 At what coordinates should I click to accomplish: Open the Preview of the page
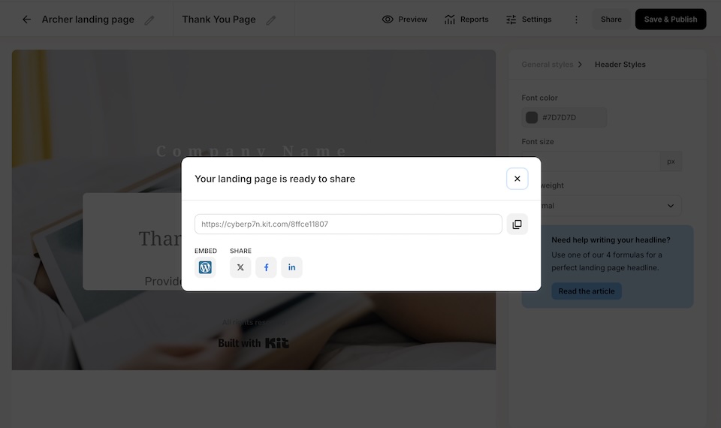click(x=405, y=20)
